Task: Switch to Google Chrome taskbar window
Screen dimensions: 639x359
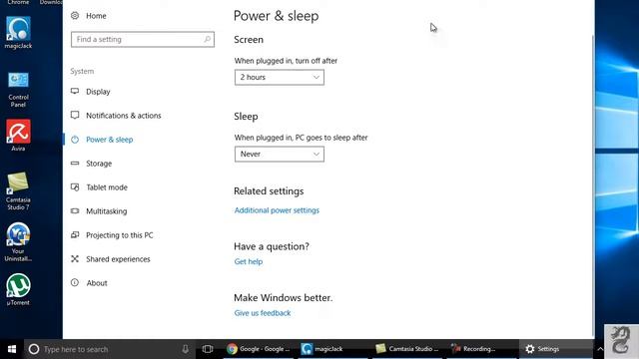Action: tap(259, 349)
